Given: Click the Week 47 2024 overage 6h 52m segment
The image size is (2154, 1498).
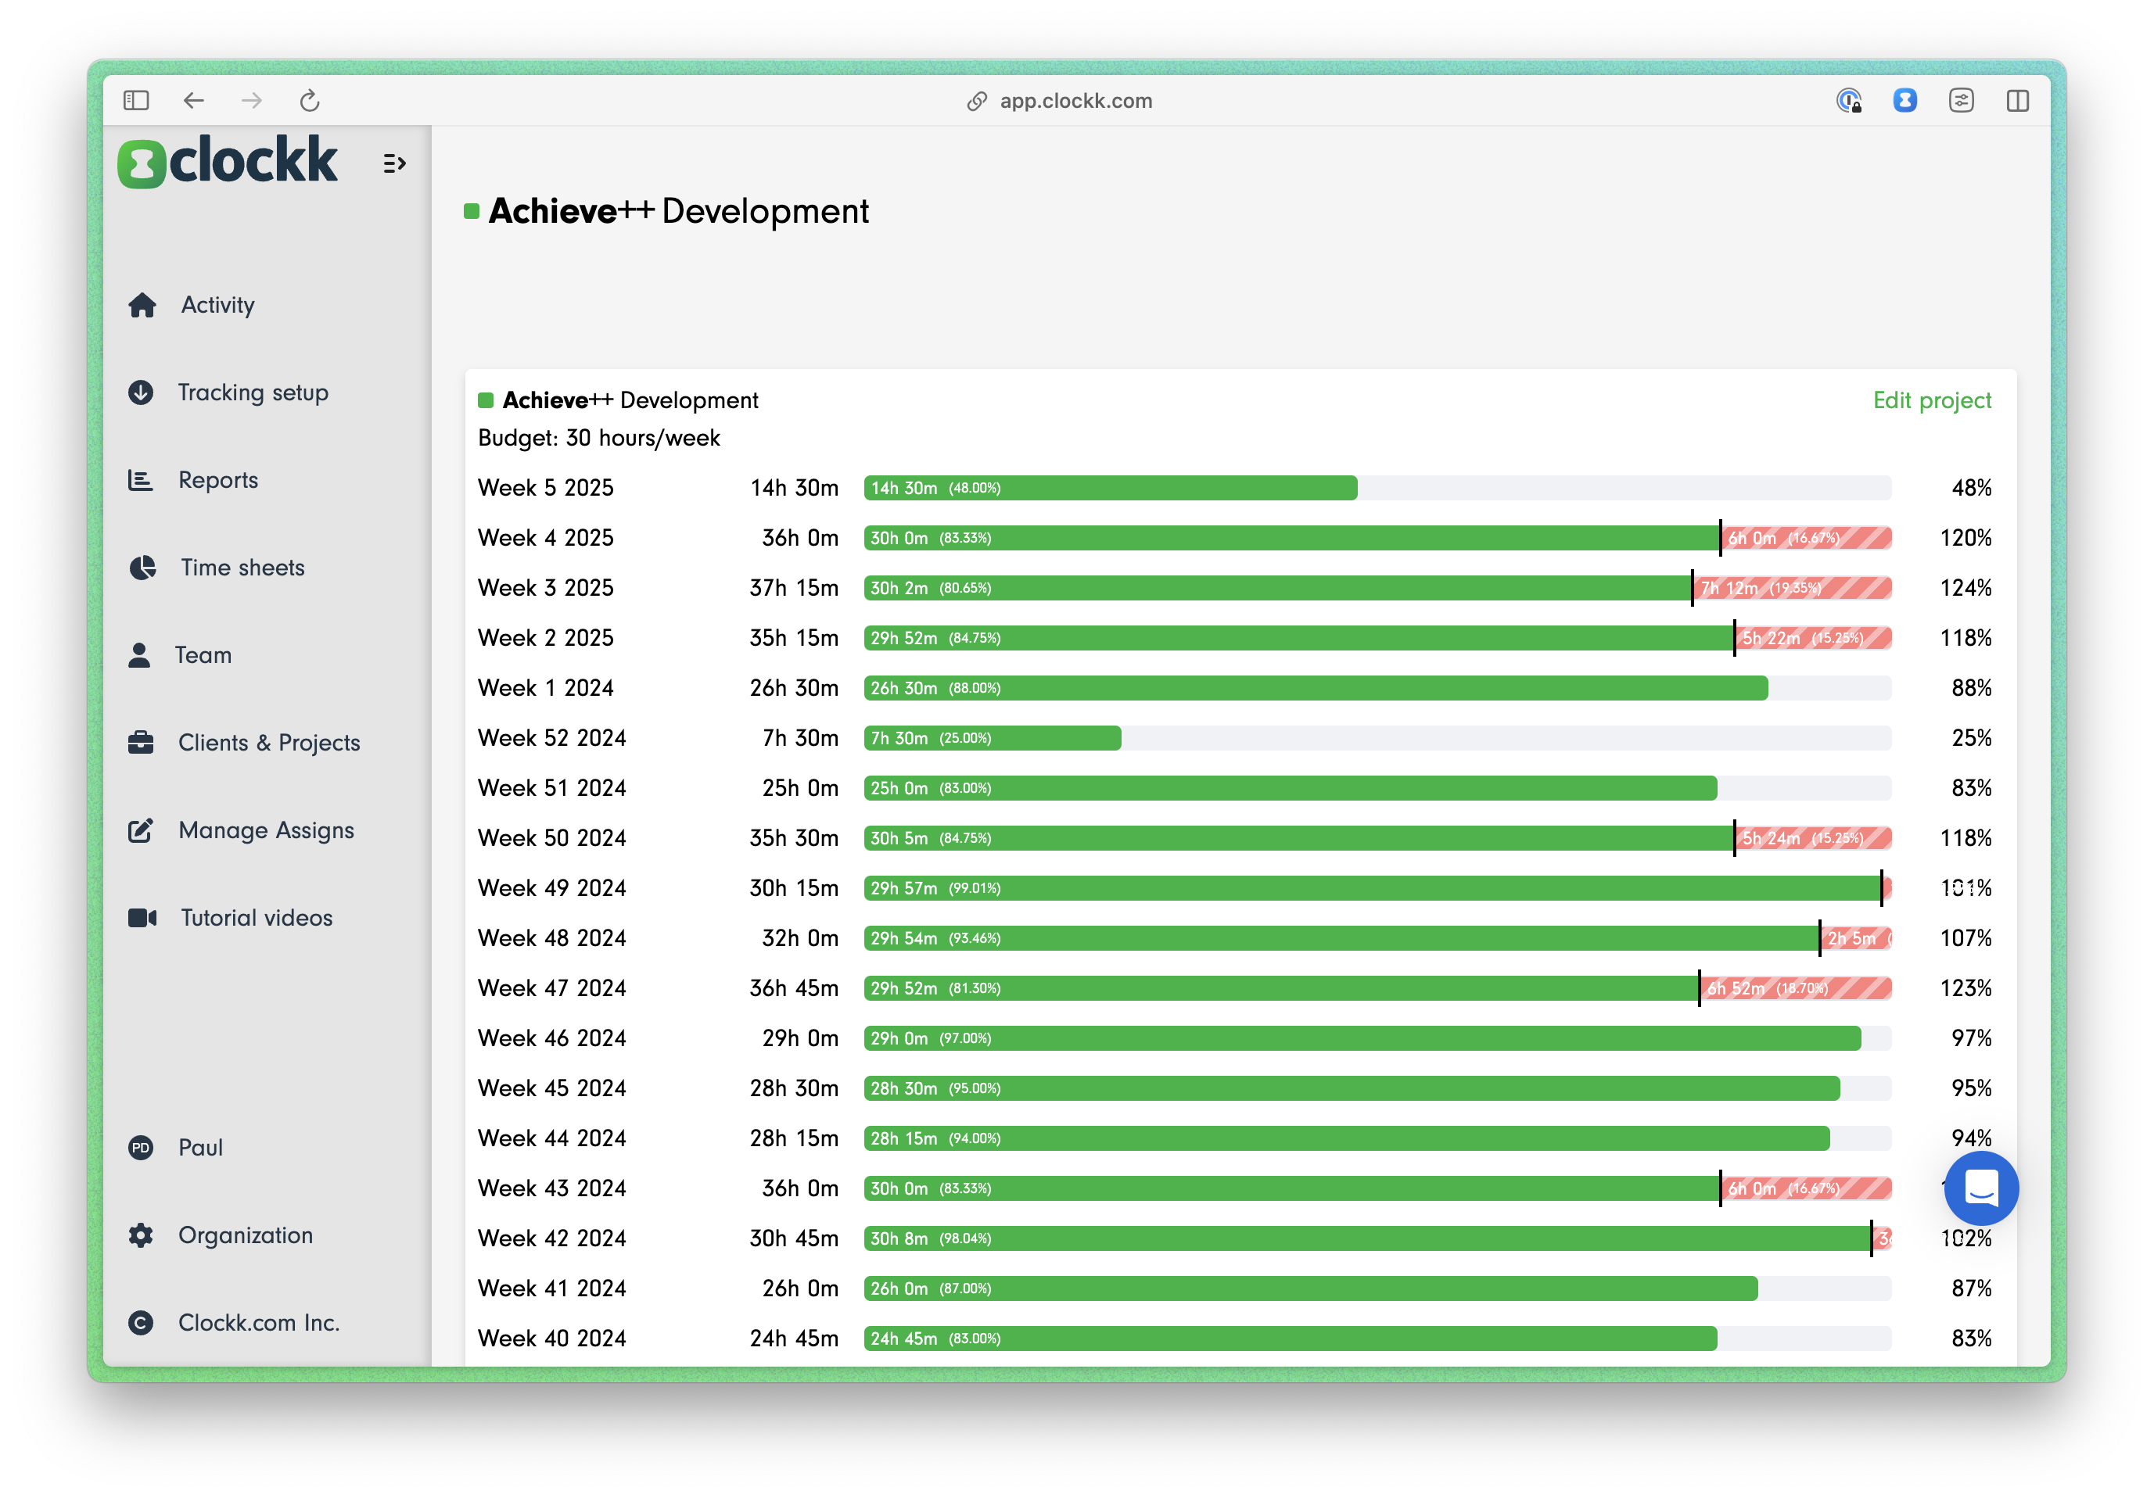Looking at the screenshot, I should [x=1796, y=987].
